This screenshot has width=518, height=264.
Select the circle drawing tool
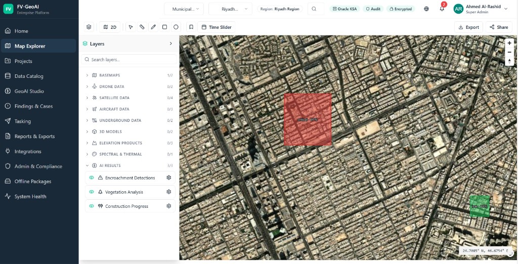tap(176, 27)
